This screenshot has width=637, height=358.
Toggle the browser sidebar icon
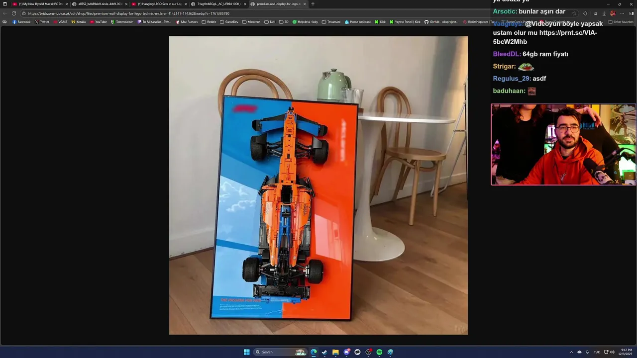coord(632,13)
